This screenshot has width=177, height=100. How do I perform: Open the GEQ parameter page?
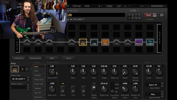tap(39, 71)
